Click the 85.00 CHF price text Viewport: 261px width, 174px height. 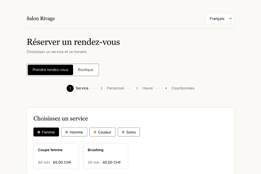click(62, 162)
